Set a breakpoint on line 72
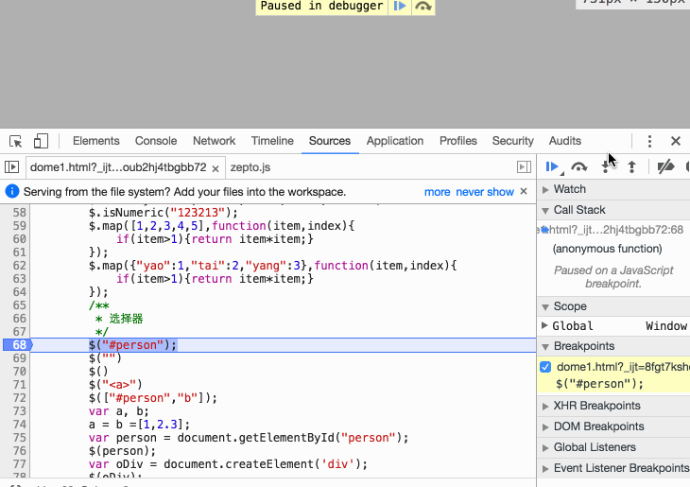690x487 pixels. point(19,398)
